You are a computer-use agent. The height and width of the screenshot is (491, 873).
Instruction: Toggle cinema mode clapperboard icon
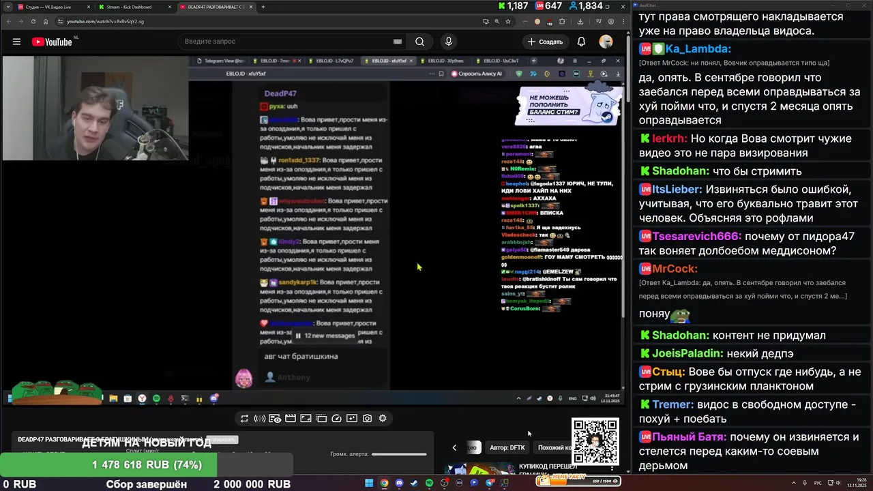point(290,419)
